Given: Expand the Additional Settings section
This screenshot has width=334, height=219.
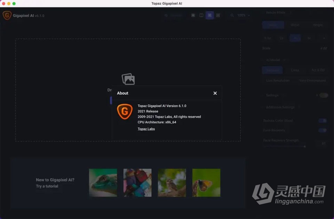Looking at the screenshot, I should point(280,107).
